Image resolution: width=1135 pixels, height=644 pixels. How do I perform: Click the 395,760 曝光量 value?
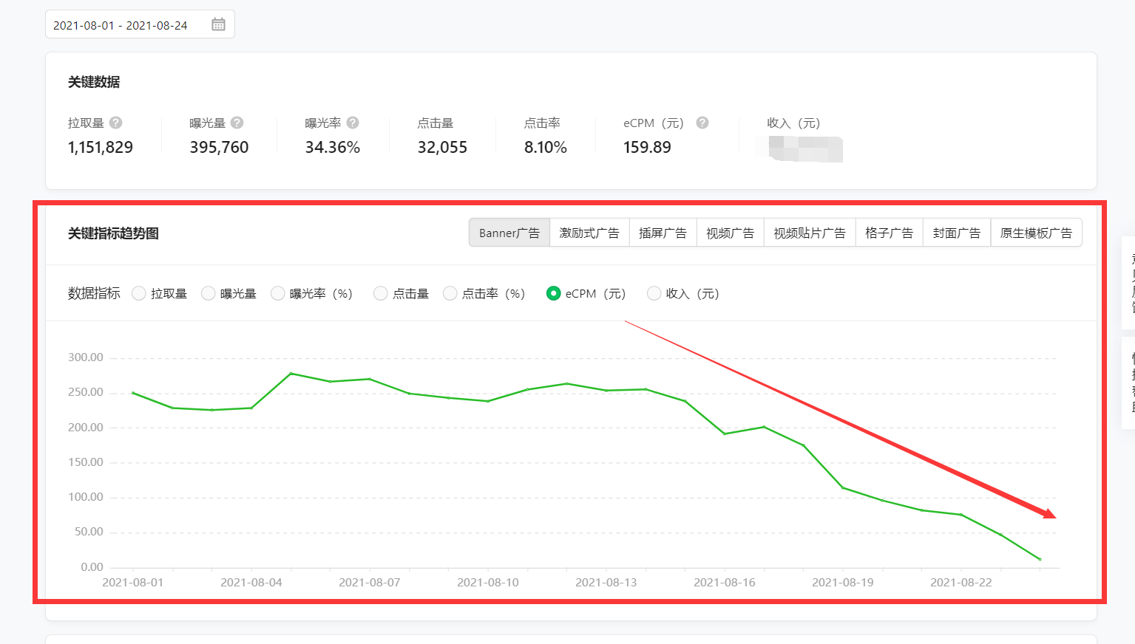pyautogui.click(x=219, y=147)
